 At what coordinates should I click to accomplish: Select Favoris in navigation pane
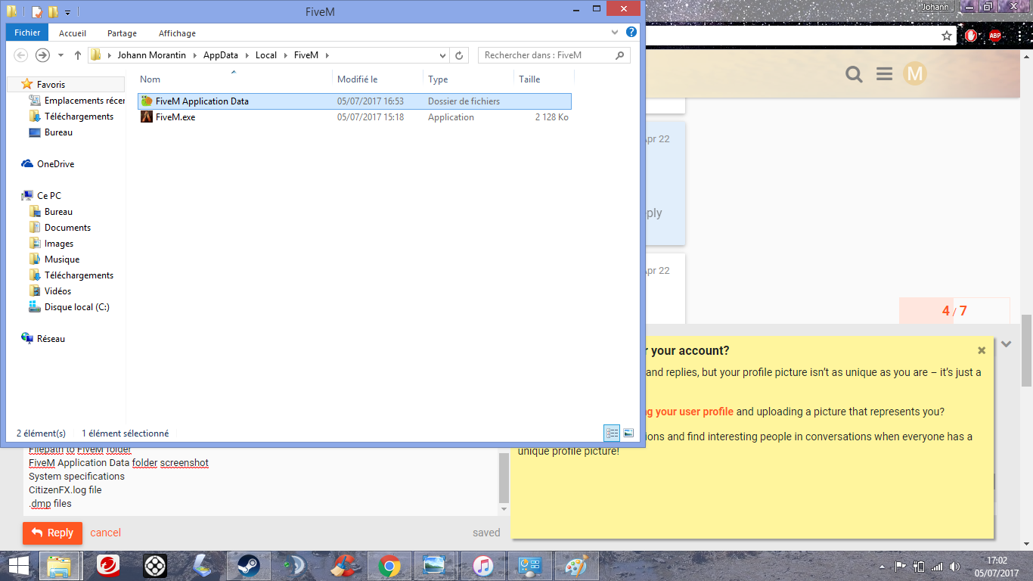[51, 85]
